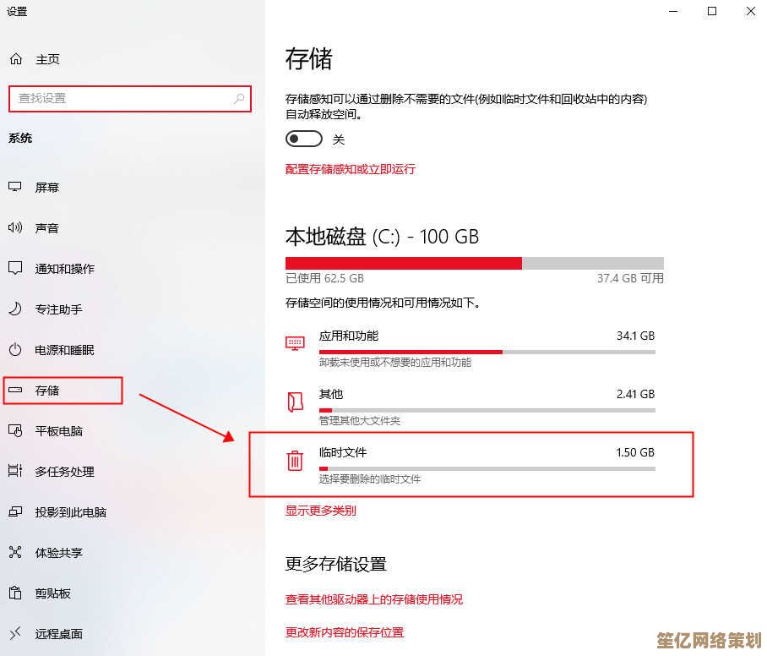This screenshot has height=656, width=767.
Task: Close the Settings window
Action: [x=751, y=11]
